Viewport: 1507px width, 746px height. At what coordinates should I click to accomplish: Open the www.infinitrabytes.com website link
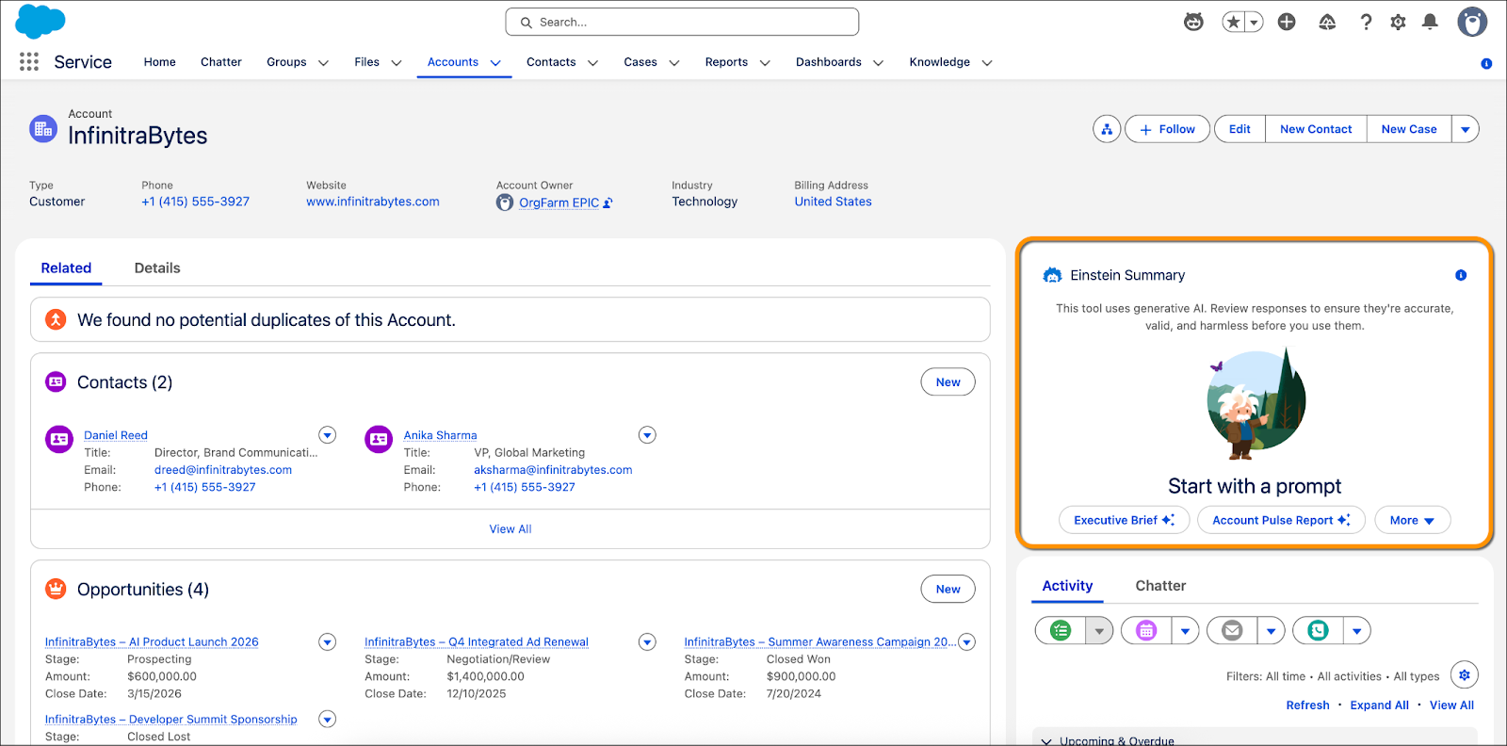click(x=373, y=202)
